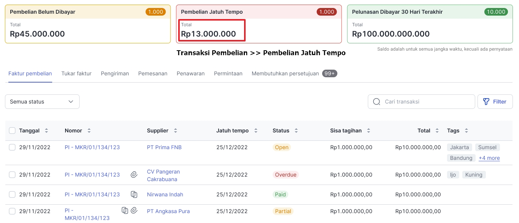
Task: Sort by Jatuh tempo column arrows
Action: point(256,131)
